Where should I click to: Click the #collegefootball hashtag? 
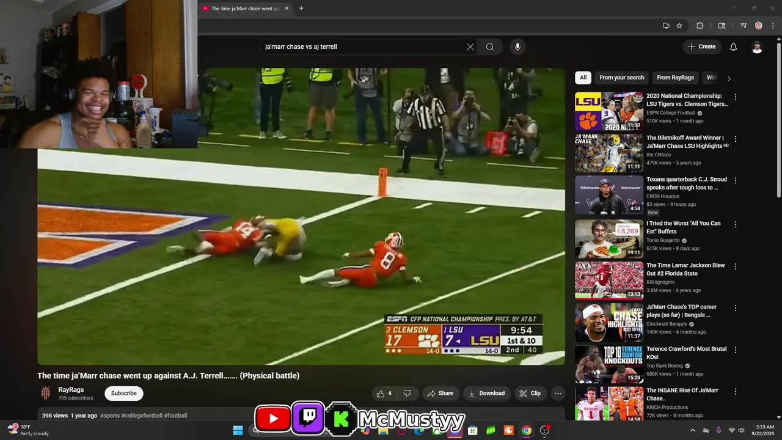[142, 416]
